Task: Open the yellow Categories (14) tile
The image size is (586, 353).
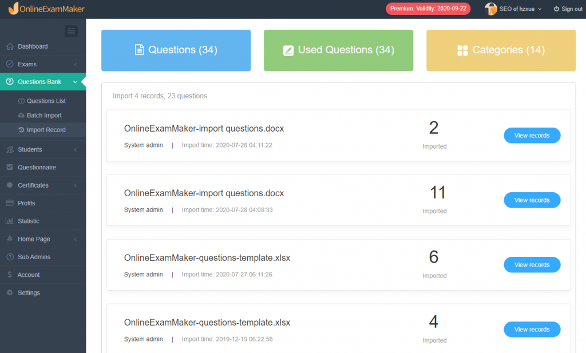Action: tap(501, 50)
